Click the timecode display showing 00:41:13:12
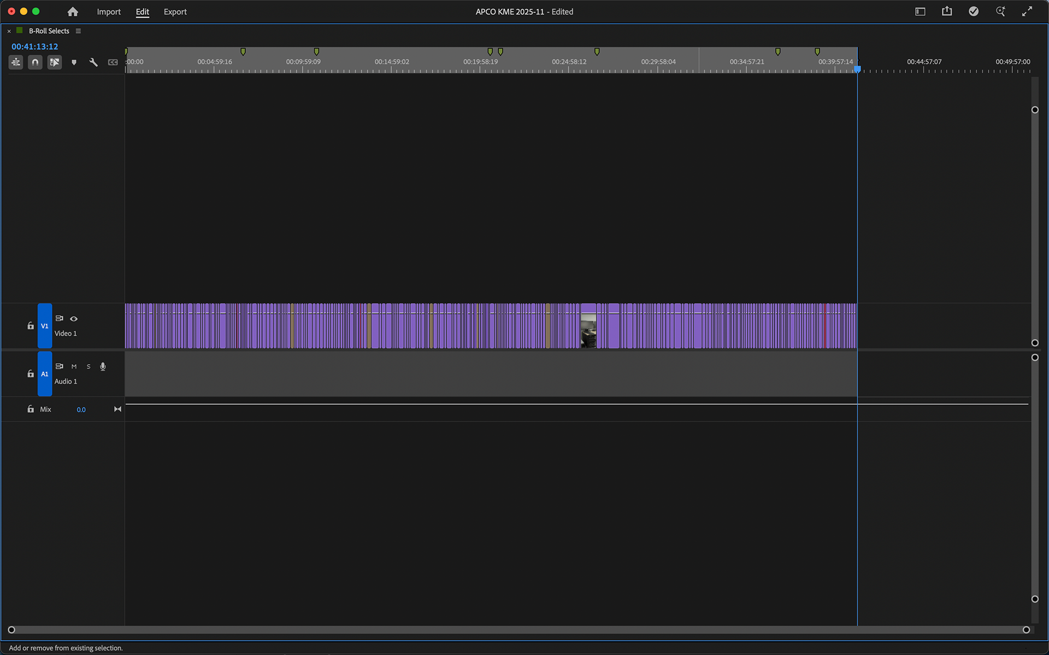This screenshot has width=1049, height=655. click(34, 46)
